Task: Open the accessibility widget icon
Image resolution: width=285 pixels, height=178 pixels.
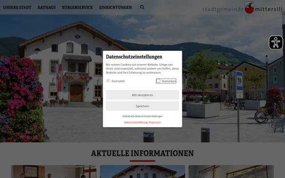Action: (275, 43)
